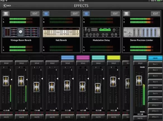Click the Stereo Precision Limiter slot icon

127,14
